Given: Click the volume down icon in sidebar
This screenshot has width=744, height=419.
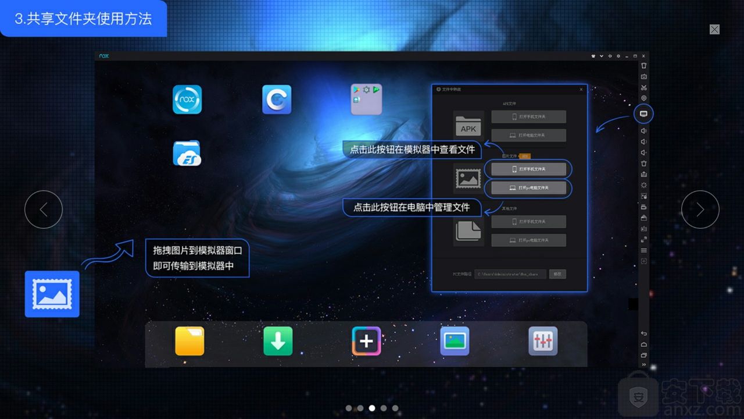Looking at the screenshot, I should coord(643,141).
